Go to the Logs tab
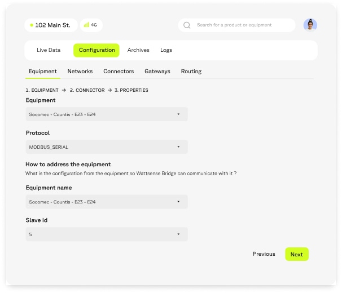342x293 pixels. tap(166, 50)
